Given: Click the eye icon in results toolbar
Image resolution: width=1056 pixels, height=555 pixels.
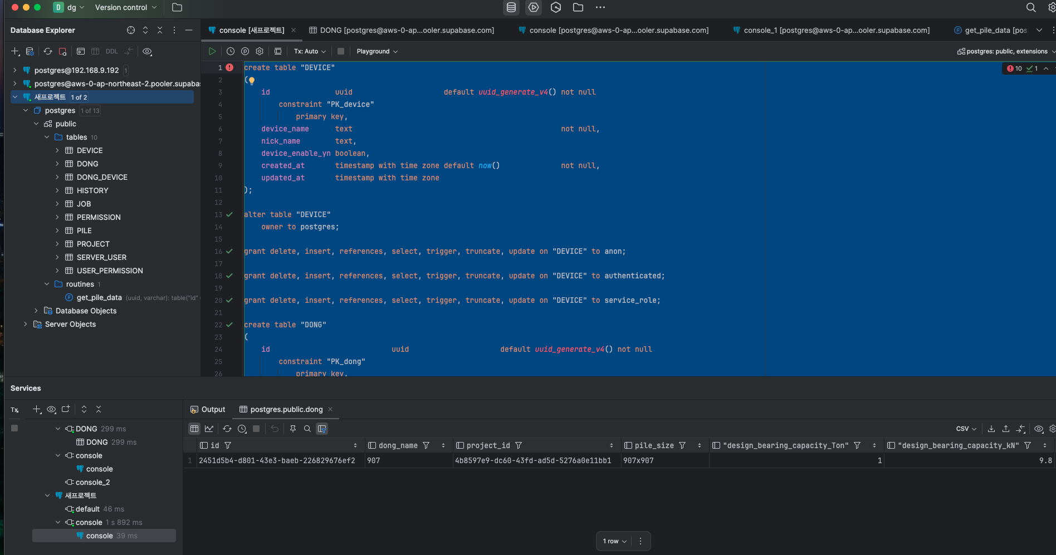Looking at the screenshot, I should pos(1039,429).
